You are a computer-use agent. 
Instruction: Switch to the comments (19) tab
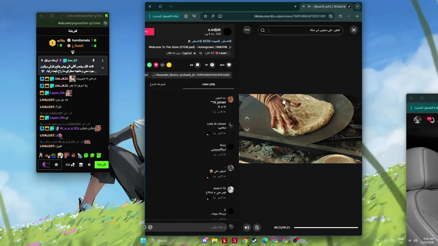pos(208,84)
